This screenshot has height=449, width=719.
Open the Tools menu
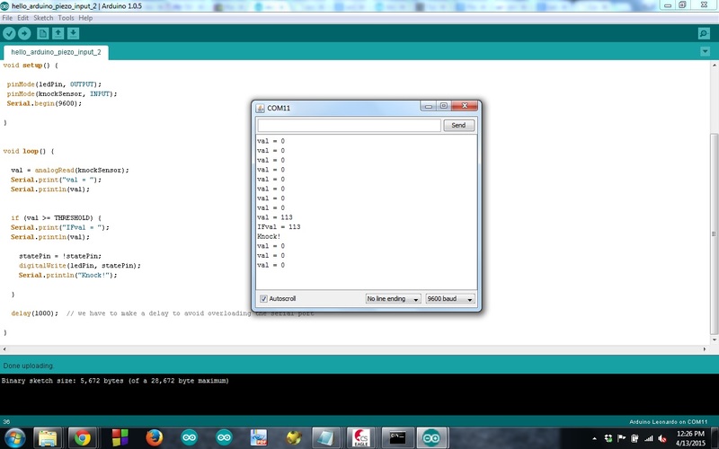pyautogui.click(x=66, y=18)
